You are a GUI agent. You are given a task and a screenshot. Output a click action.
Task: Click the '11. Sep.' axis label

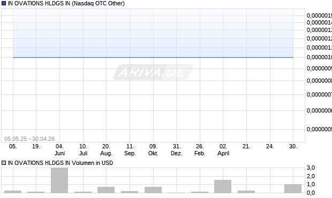click(x=130, y=149)
